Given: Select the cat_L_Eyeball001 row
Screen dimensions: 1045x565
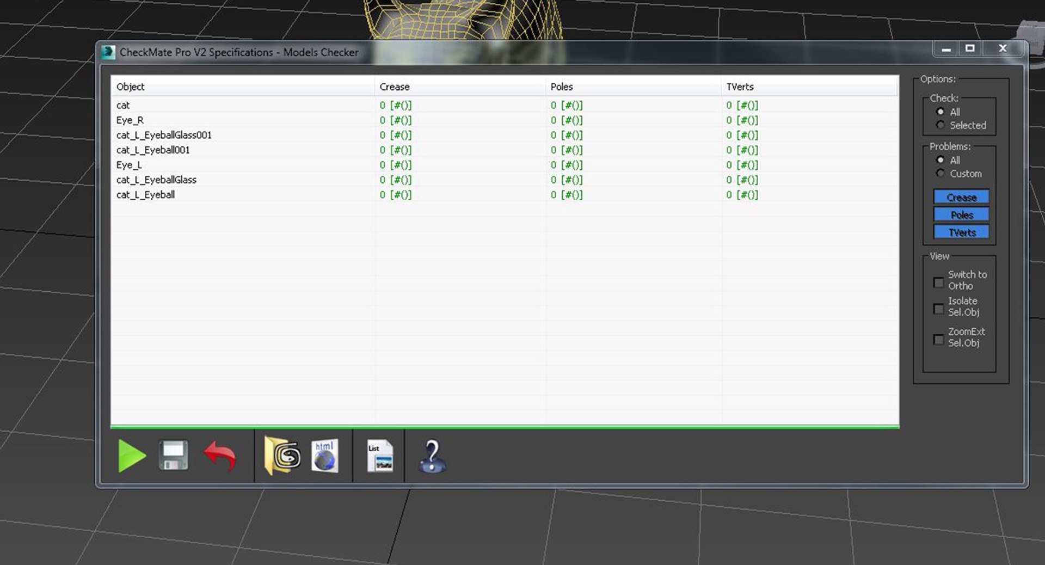Looking at the screenshot, I should [x=504, y=150].
